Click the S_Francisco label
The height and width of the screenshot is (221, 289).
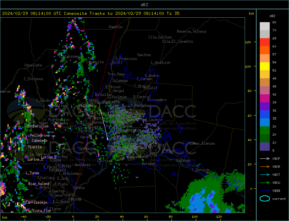(x=126, y=59)
